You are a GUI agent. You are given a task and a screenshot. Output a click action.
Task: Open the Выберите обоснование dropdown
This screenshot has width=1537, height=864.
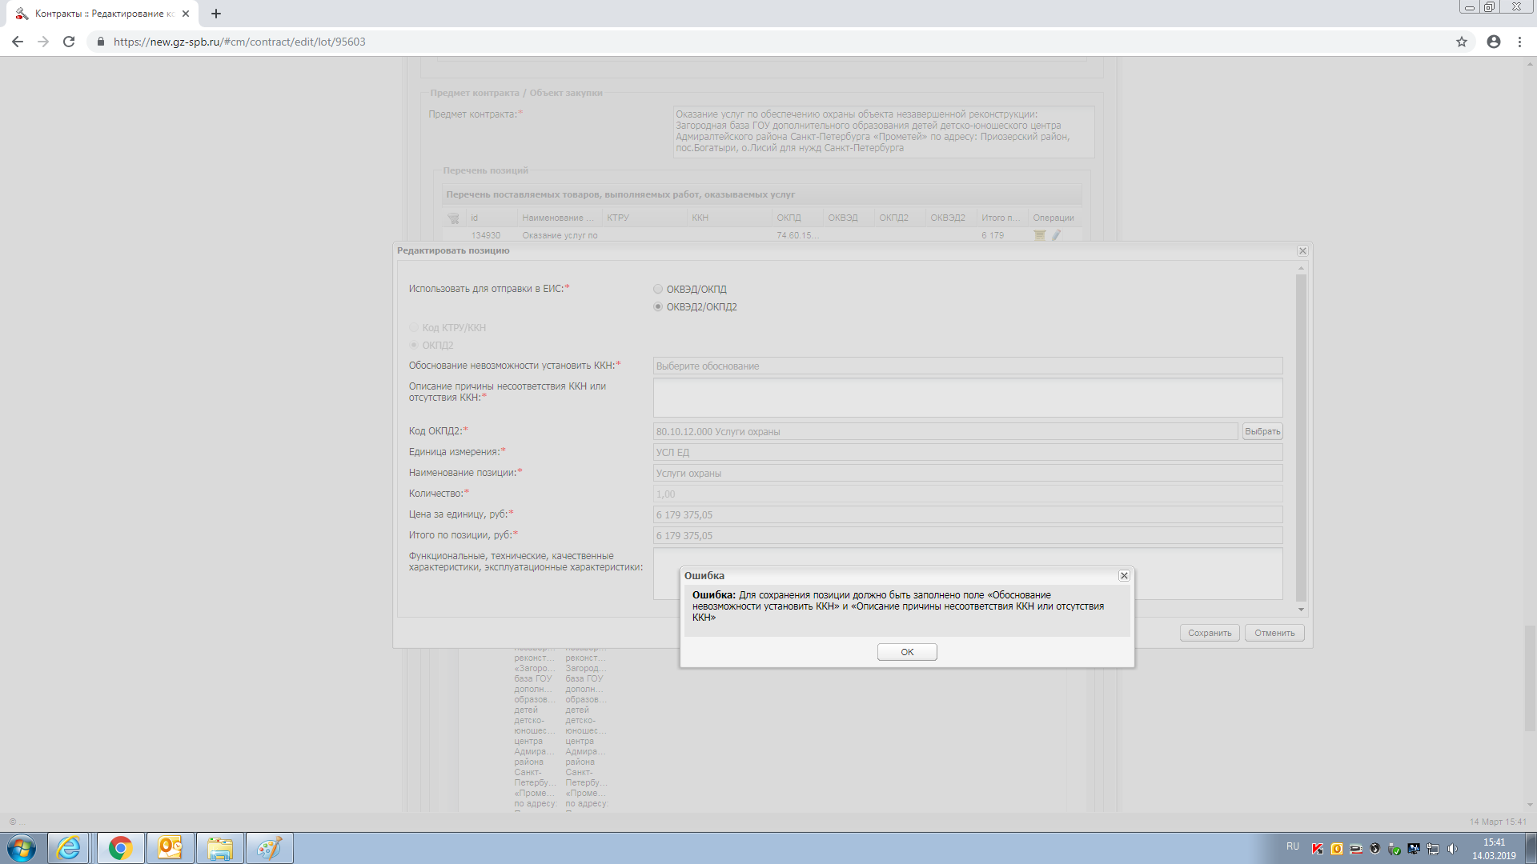click(x=967, y=366)
